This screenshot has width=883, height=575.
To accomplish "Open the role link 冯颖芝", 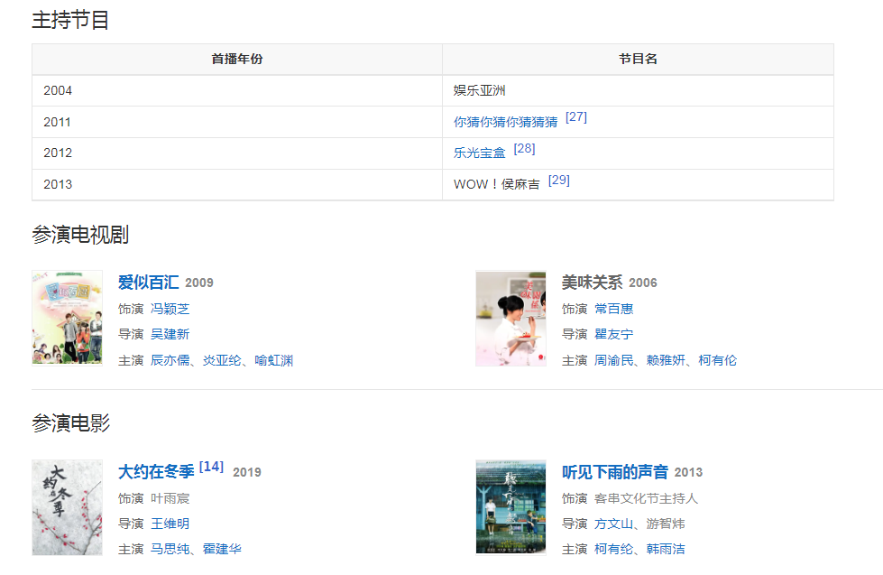I will pyautogui.click(x=170, y=309).
